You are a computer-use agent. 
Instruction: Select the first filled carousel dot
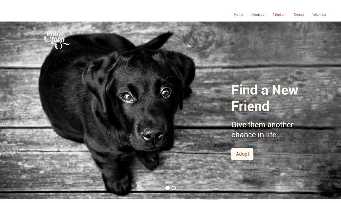(167, 188)
